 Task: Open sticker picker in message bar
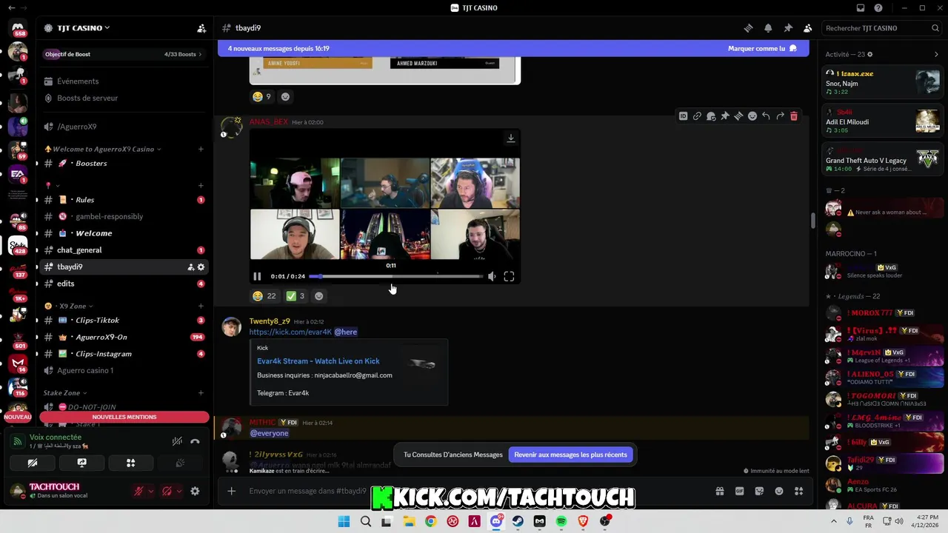click(759, 491)
